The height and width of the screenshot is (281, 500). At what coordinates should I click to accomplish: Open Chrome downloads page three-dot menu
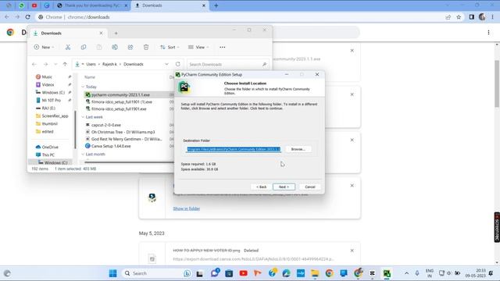point(488,32)
